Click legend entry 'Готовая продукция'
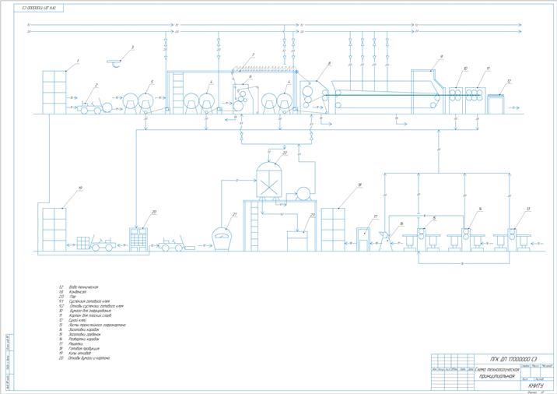The width and height of the screenshot is (557, 394). coord(84,349)
